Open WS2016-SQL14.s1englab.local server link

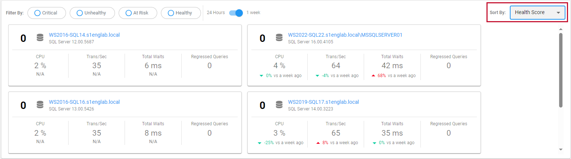pos(84,35)
